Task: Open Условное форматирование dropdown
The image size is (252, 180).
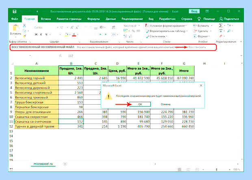Action: tap(166, 26)
